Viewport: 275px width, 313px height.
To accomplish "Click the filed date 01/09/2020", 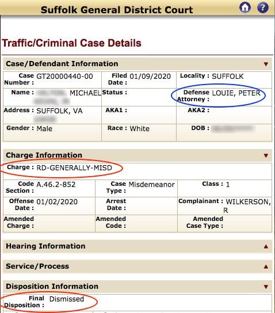I will tap(150, 77).
